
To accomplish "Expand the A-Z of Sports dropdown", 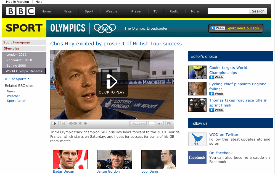I will tap(17, 79).
